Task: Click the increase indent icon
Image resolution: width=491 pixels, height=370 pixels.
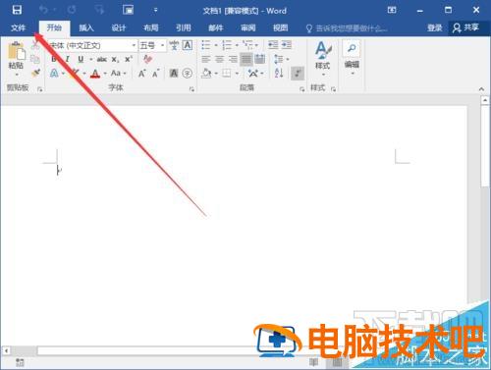Action: (287, 45)
